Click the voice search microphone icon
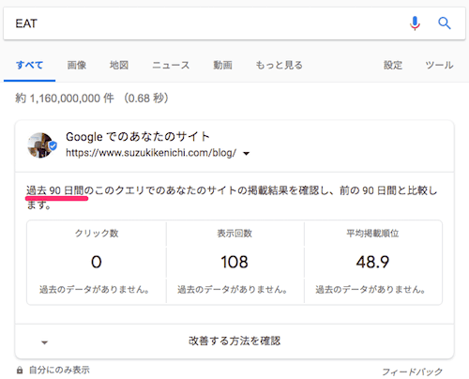The image size is (469, 379). tap(415, 23)
